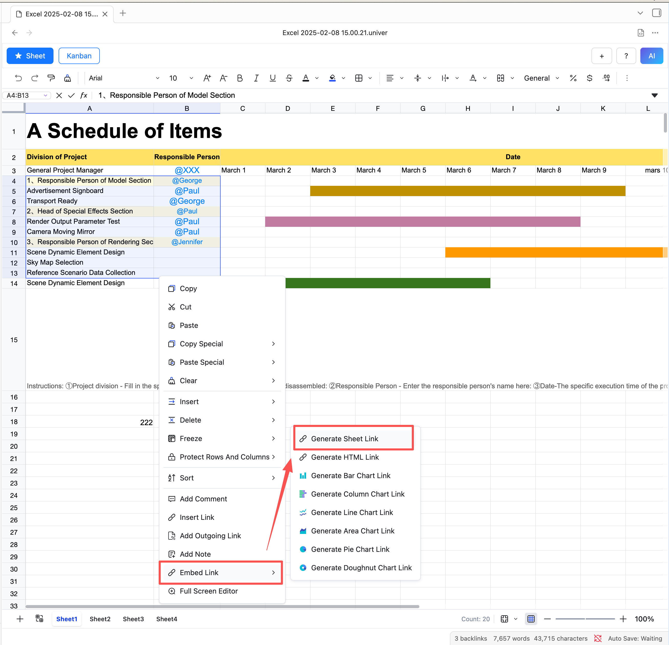
Task: Click the undo arrow icon
Action: [18, 78]
